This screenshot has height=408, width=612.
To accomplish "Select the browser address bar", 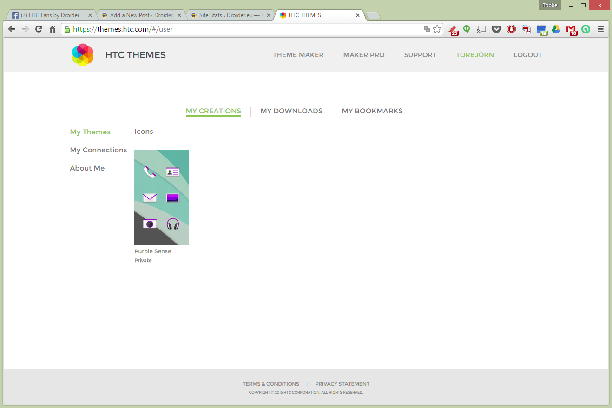I will 232,29.
